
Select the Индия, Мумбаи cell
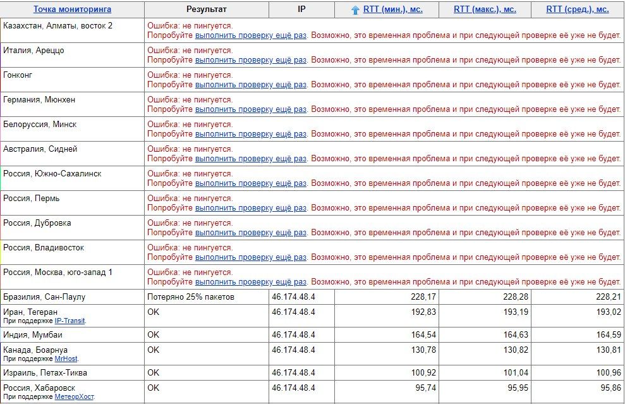click(x=72, y=335)
